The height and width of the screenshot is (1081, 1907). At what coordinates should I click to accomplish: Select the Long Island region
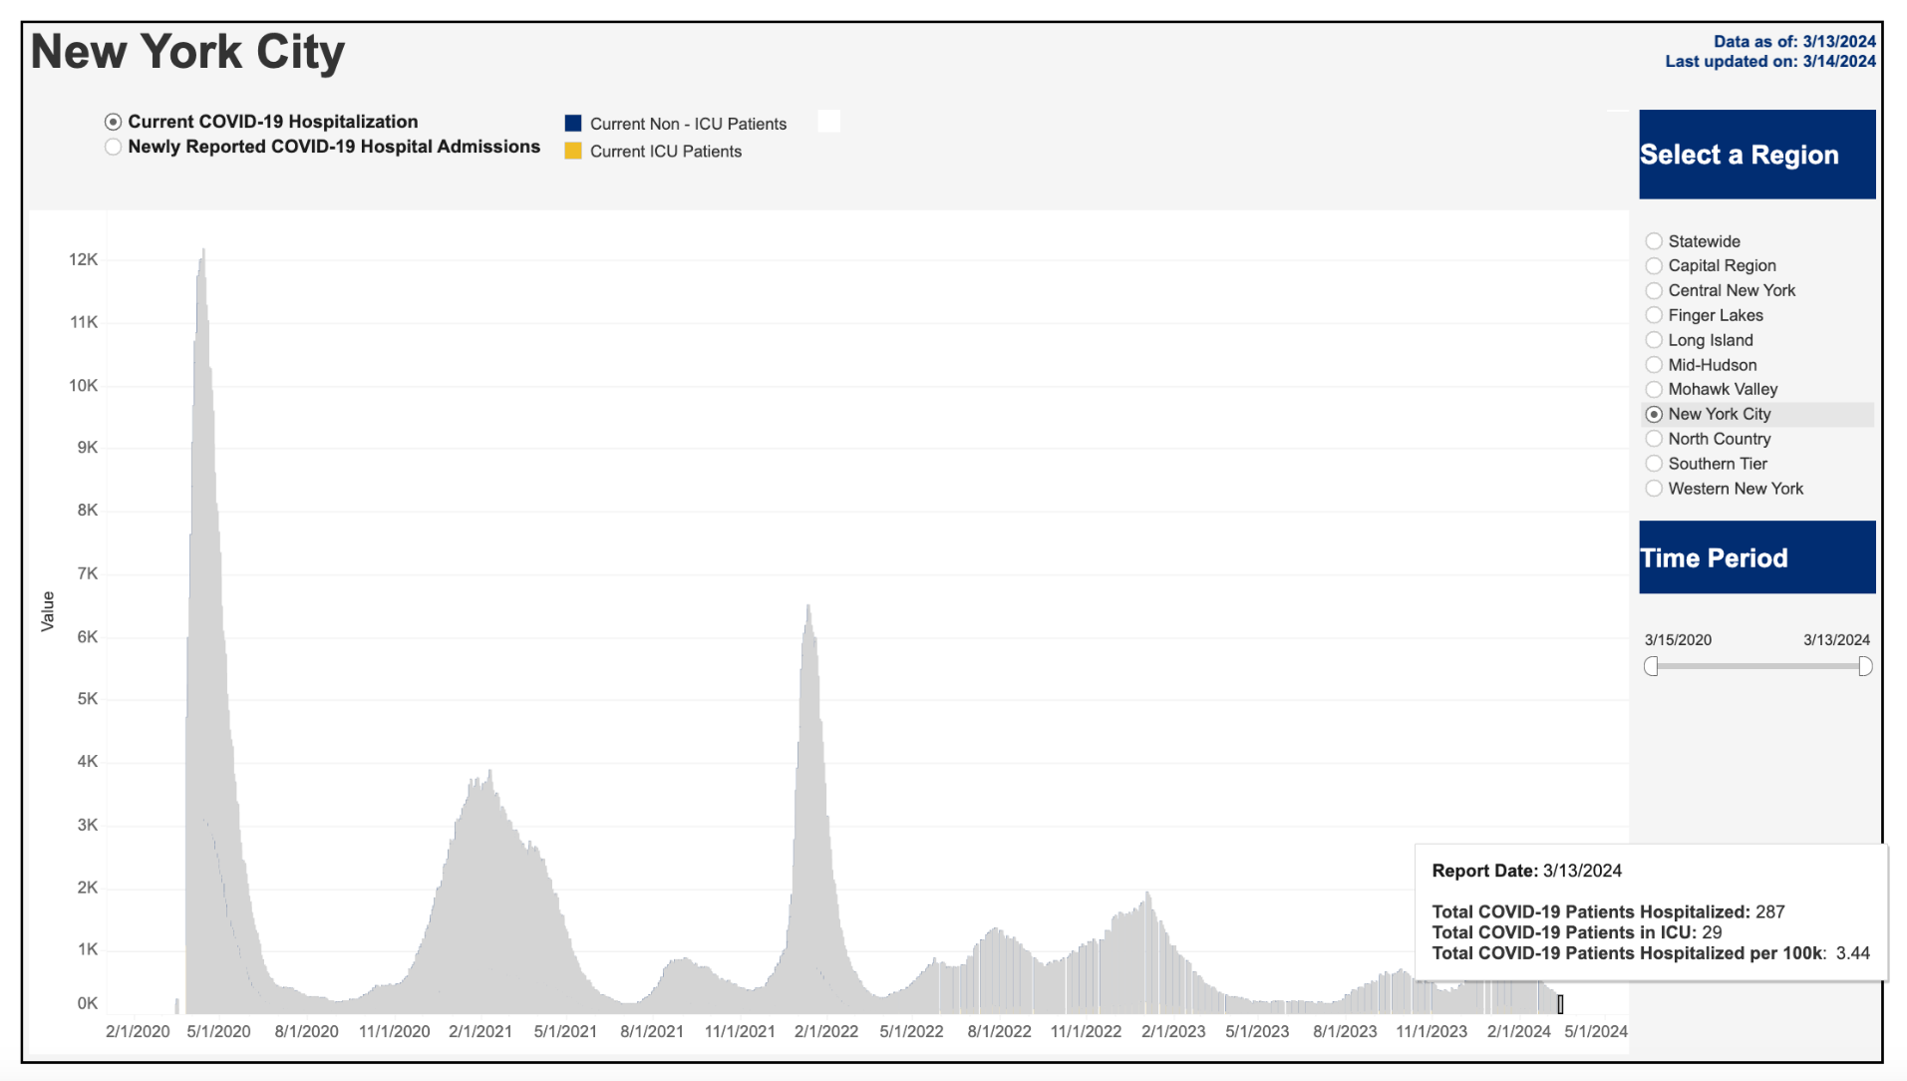(1654, 340)
